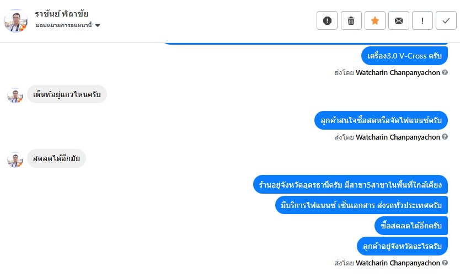Click avatar beside สดลดได้อีกมัย message
Viewport: 460px width, 277px height.
[x=15, y=159]
